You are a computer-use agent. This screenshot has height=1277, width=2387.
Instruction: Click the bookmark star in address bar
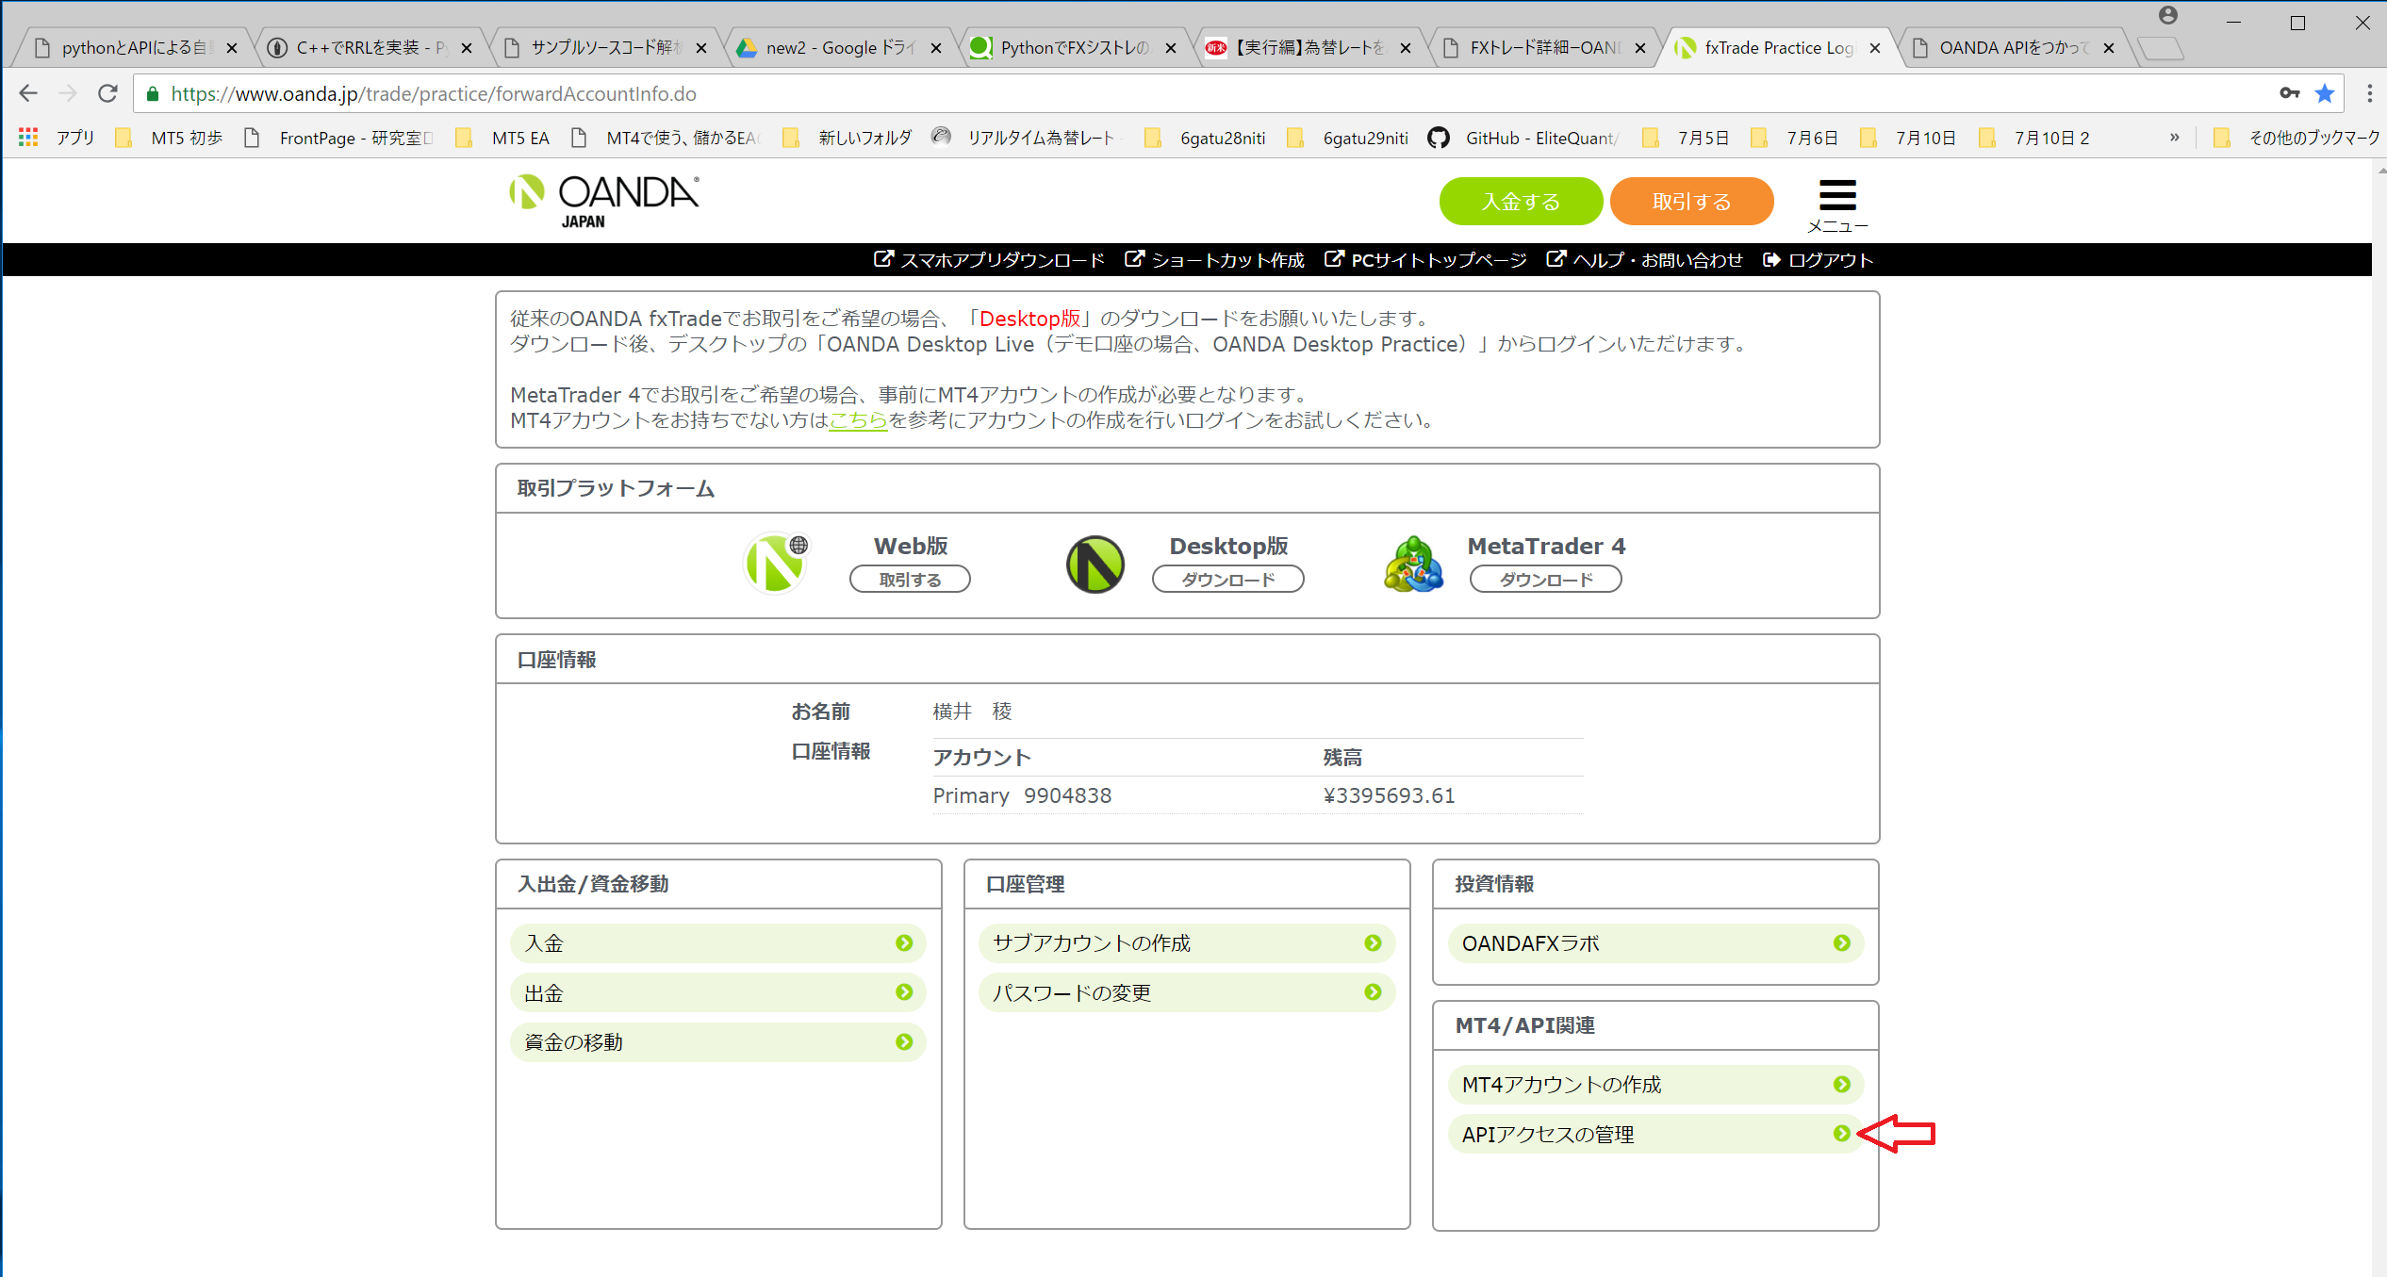pos(2325,93)
